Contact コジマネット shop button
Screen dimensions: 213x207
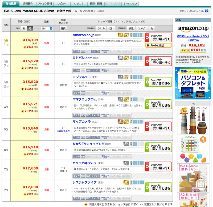click(x=158, y=82)
